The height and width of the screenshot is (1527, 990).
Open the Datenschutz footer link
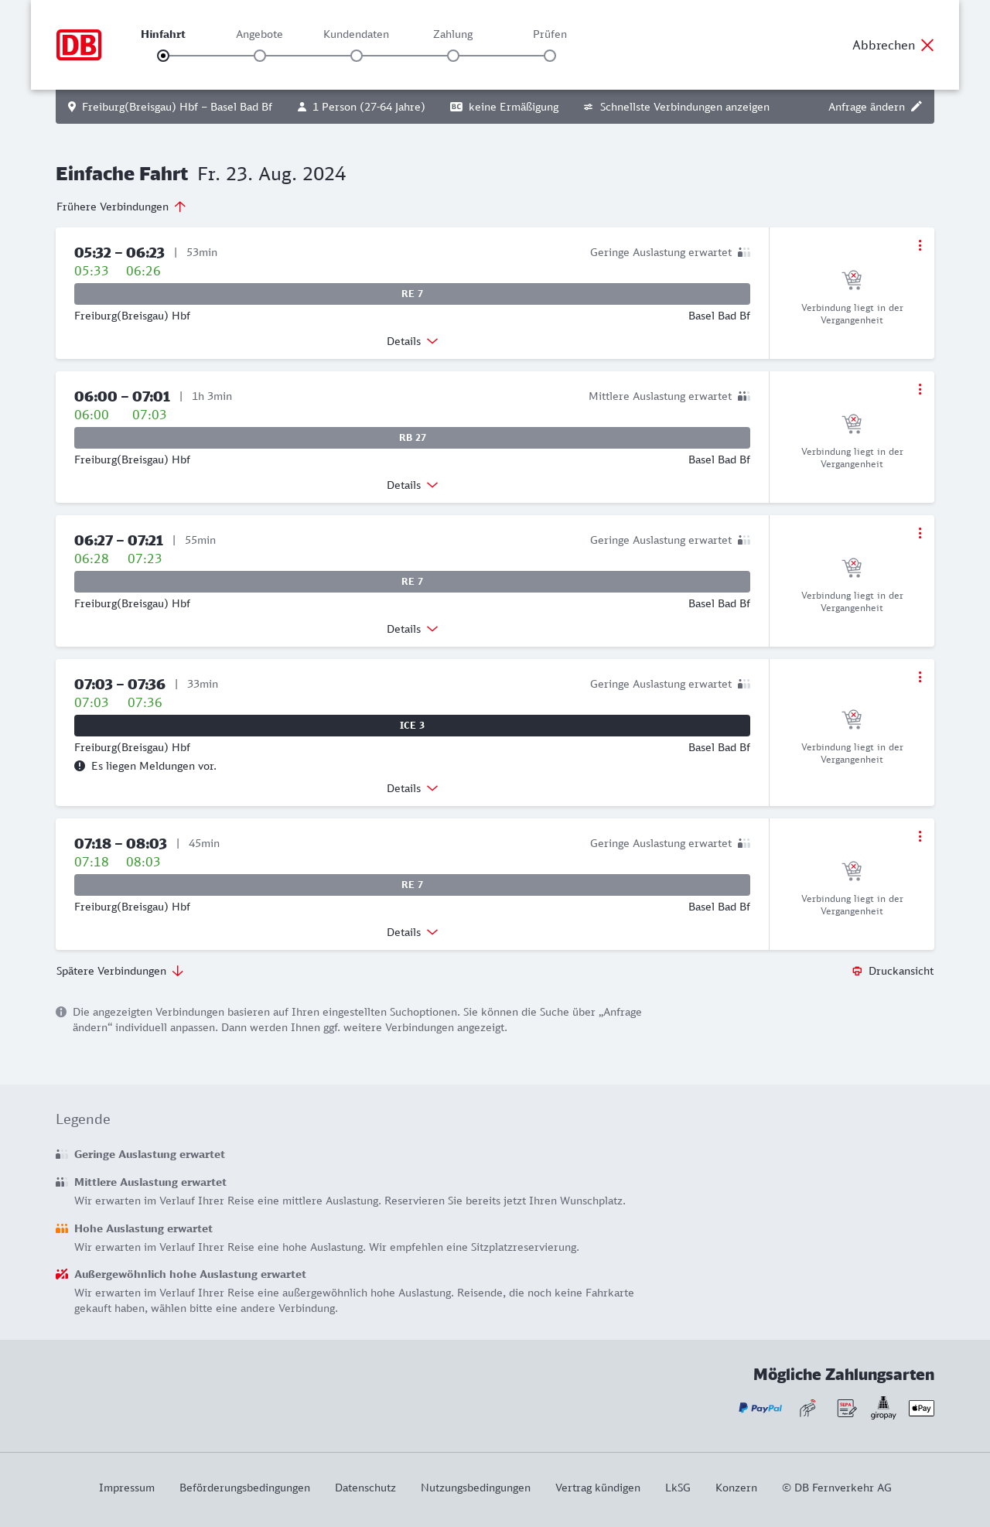pos(365,1488)
